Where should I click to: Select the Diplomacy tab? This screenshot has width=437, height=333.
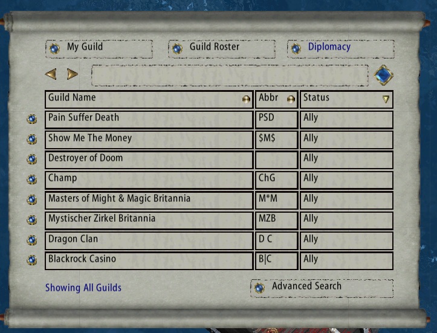click(340, 49)
